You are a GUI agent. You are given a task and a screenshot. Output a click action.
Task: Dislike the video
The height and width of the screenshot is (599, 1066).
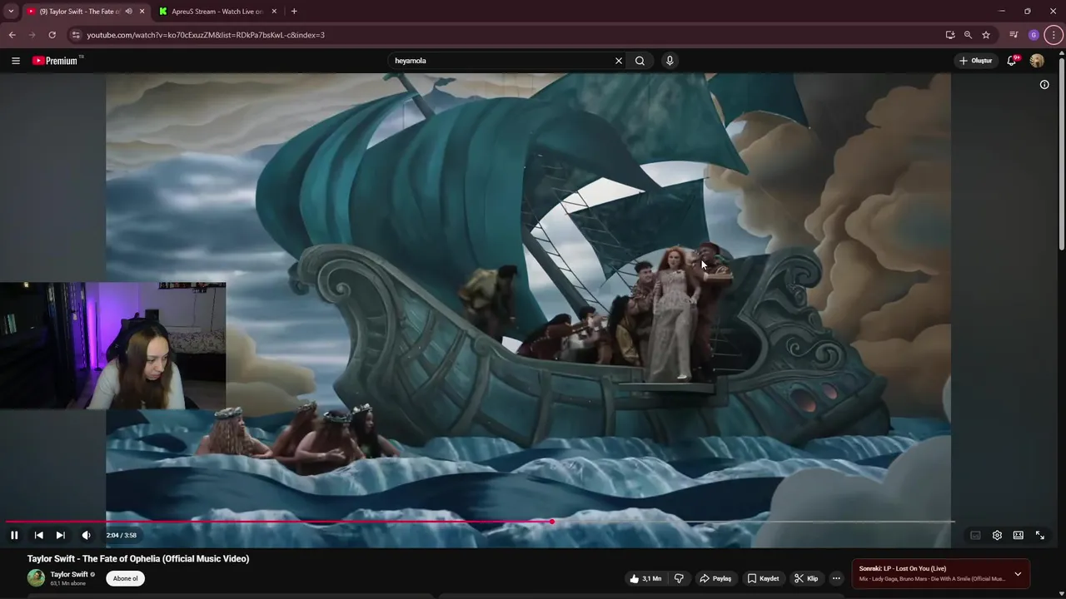679,578
